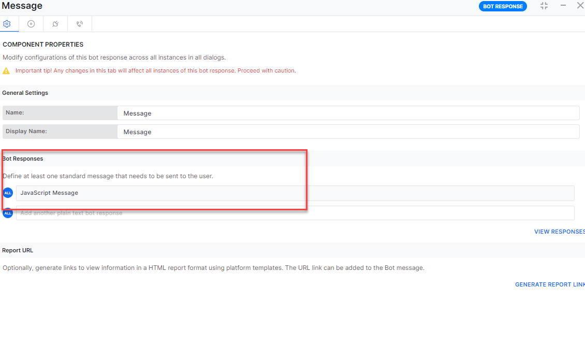Open the Voice Call phone icon tab

[79, 24]
